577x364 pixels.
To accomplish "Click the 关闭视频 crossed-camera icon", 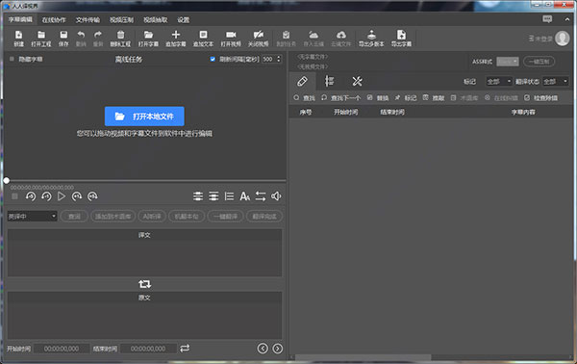I will click(x=259, y=35).
